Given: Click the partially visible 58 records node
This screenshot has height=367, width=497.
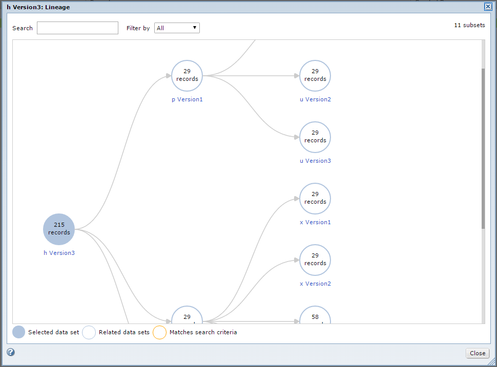Looking at the screenshot, I should click(x=315, y=316).
